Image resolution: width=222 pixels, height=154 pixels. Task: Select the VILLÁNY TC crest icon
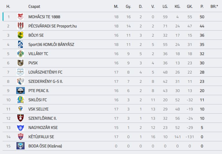coord(20,54)
